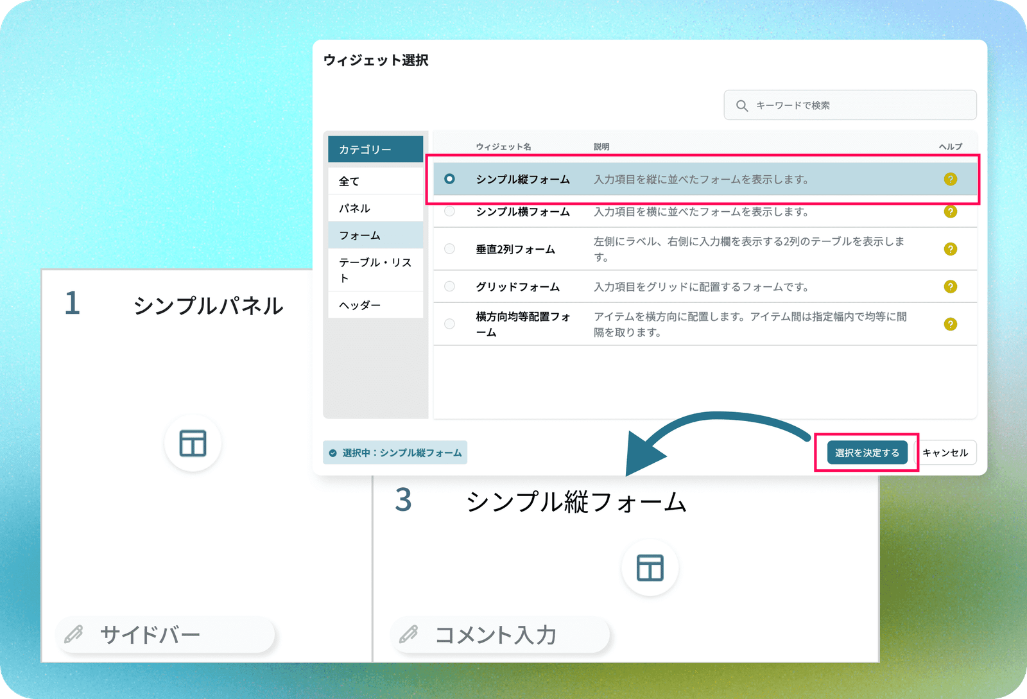
Task: Click the search magnifier icon
Action: (x=742, y=105)
